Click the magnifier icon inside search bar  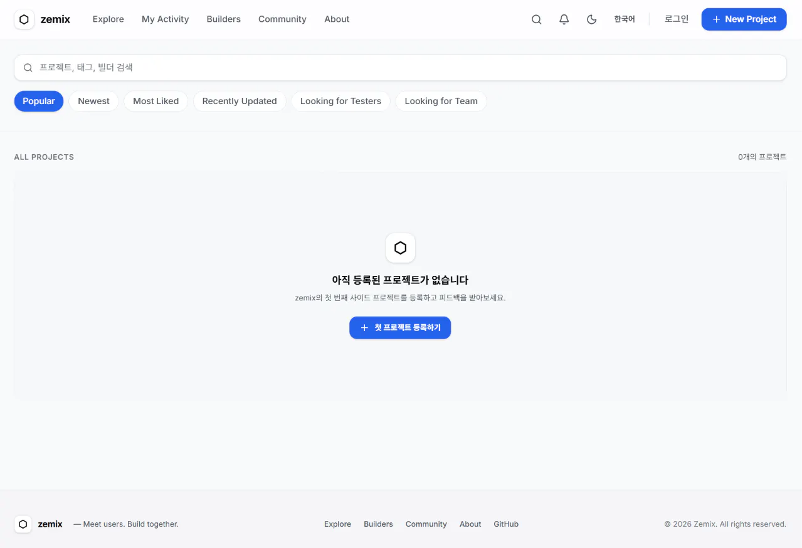point(28,68)
